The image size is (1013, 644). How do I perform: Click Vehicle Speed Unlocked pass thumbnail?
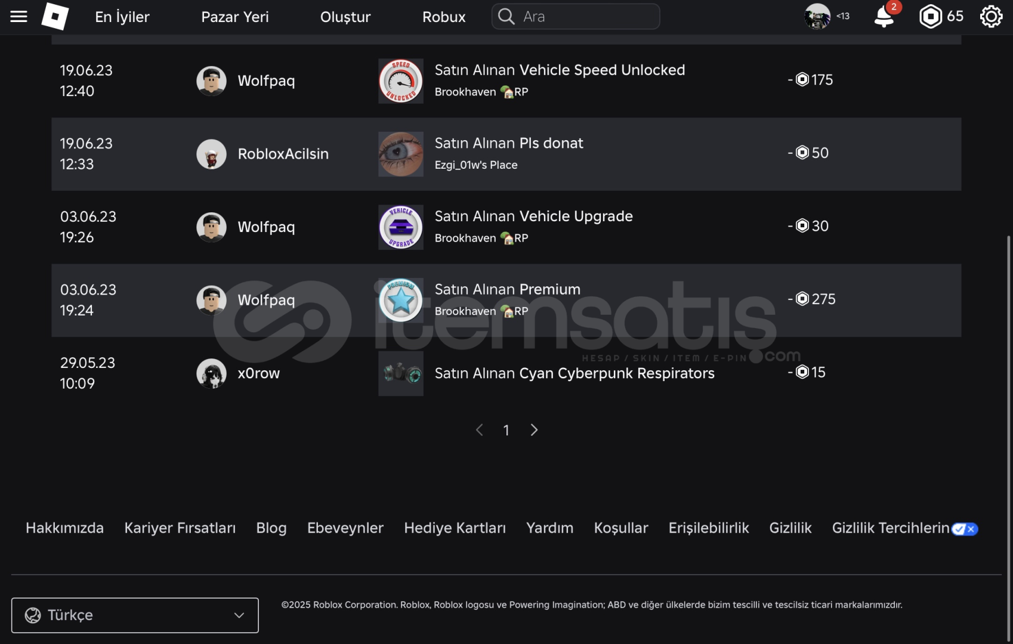(x=401, y=81)
